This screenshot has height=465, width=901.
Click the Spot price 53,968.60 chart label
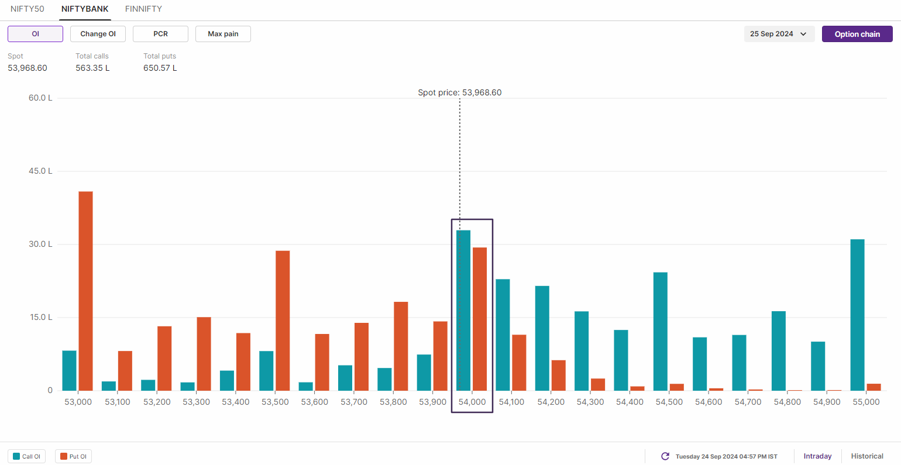coord(460,92)
